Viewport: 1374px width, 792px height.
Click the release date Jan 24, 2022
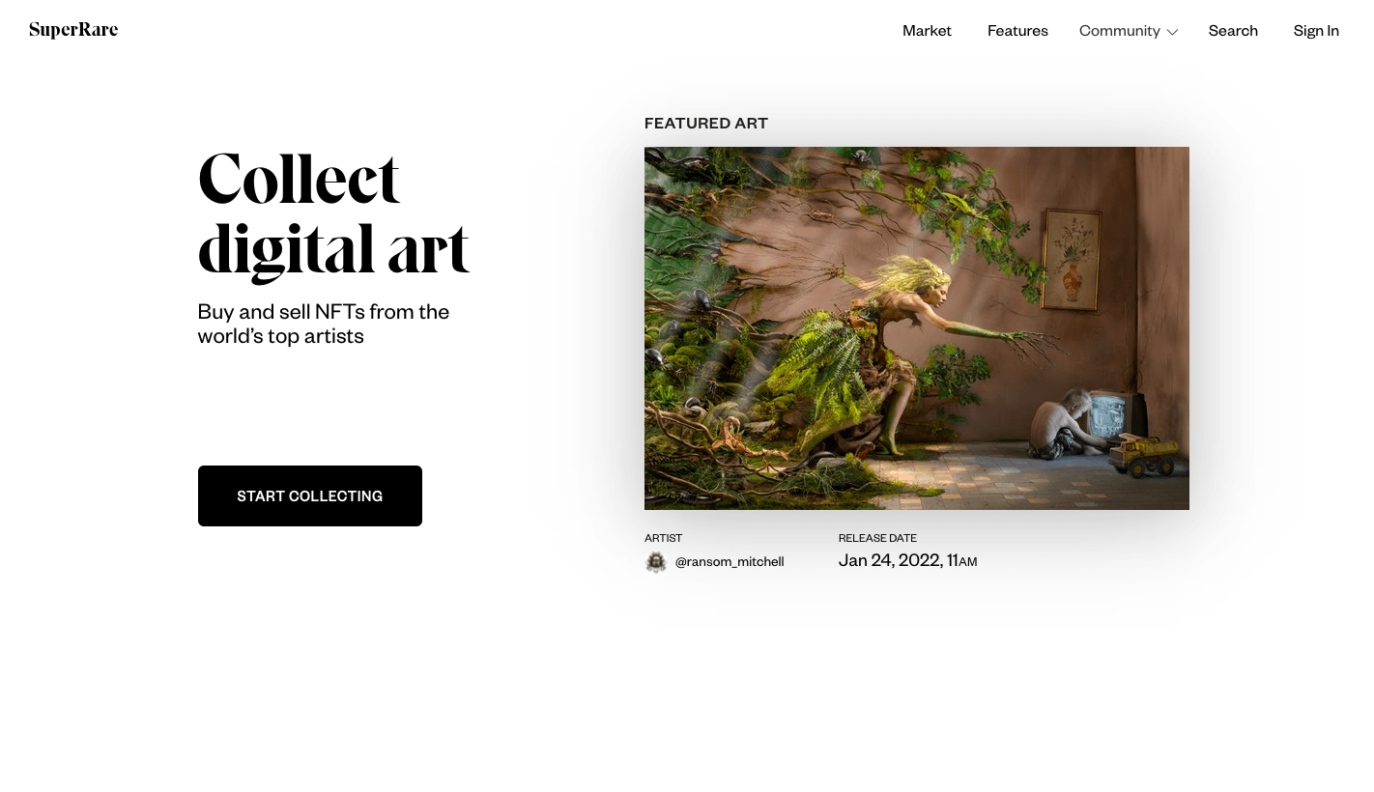coord(907,560)
